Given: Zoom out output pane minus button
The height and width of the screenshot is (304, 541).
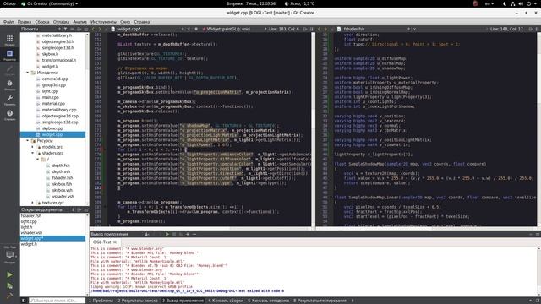Looking at the screenshot, I should [x=194, y=234].
